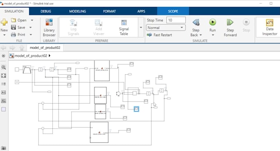Expand the breadcrumb arrow after model_of_product02
This screenshot has width=280, height=151.
(x=49, y=56)
